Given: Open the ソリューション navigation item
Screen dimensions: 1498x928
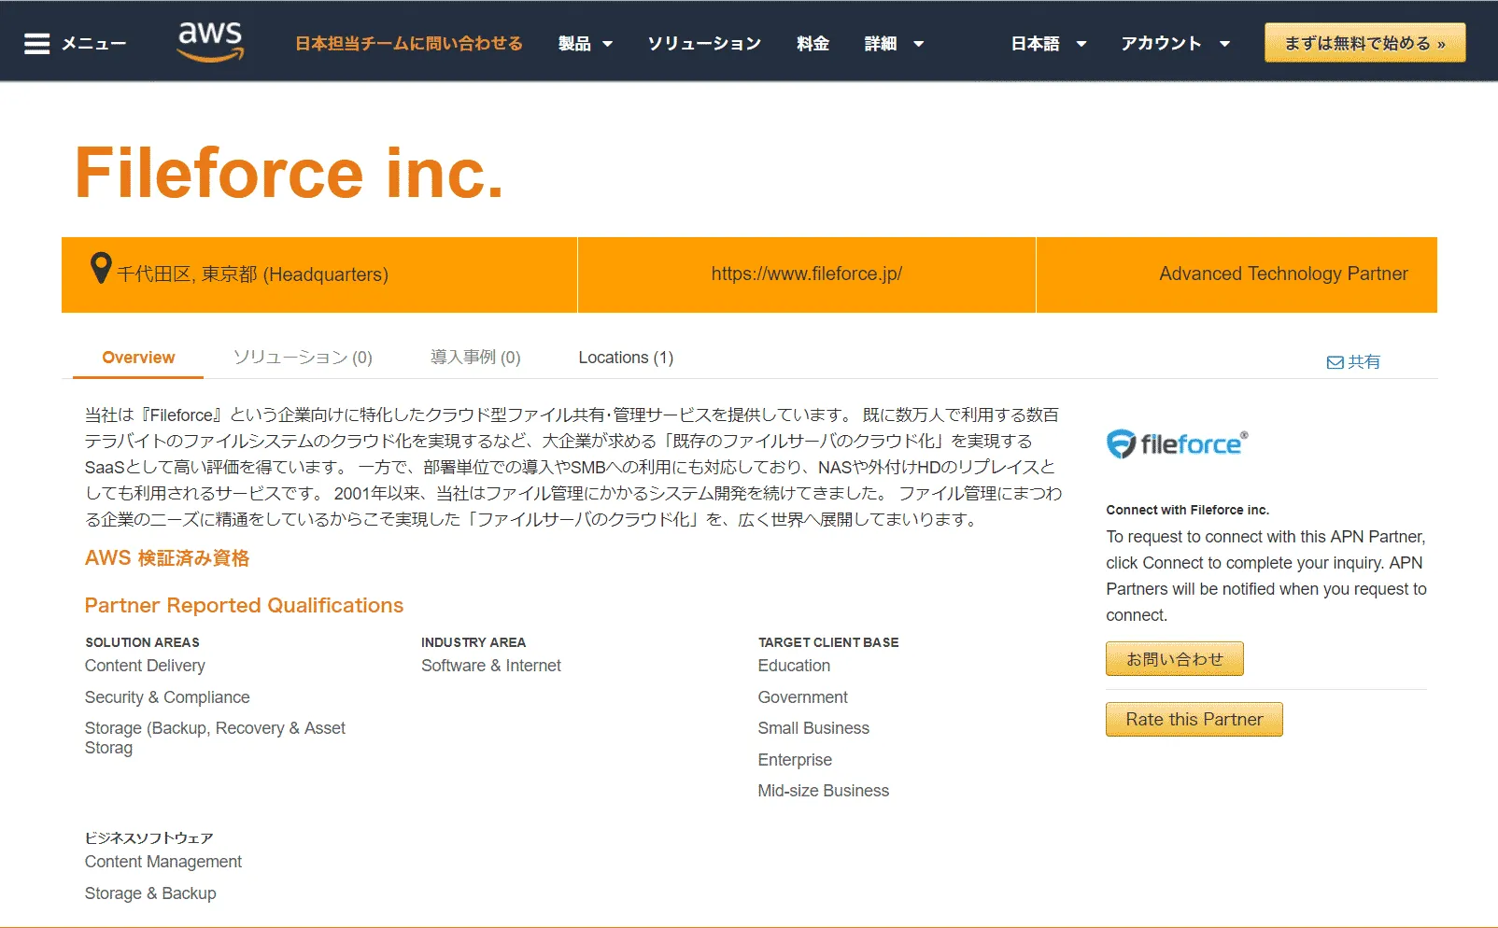Looking at the screenshot, I should coord(704,44).
